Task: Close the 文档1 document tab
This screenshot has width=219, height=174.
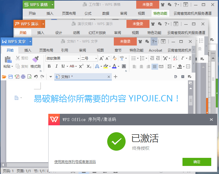Action: click(x=109, y=77)
